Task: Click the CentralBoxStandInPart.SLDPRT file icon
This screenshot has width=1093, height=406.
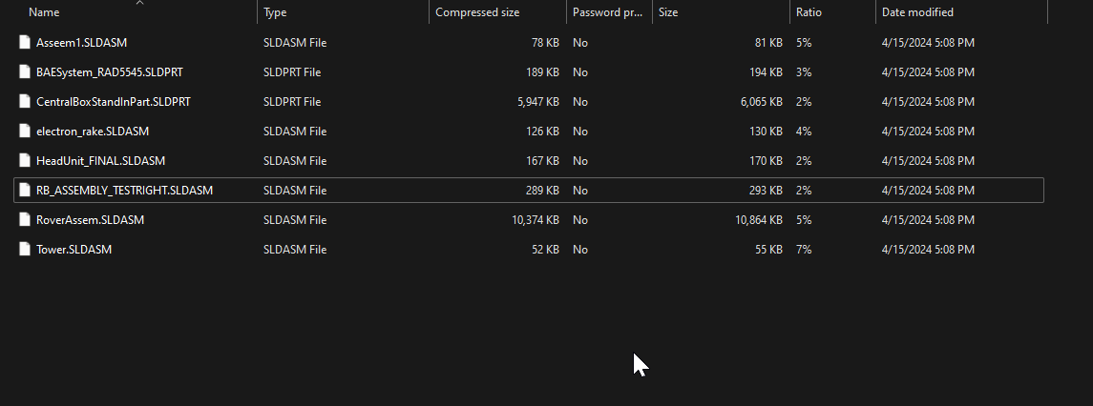Action: click(26, 102)
